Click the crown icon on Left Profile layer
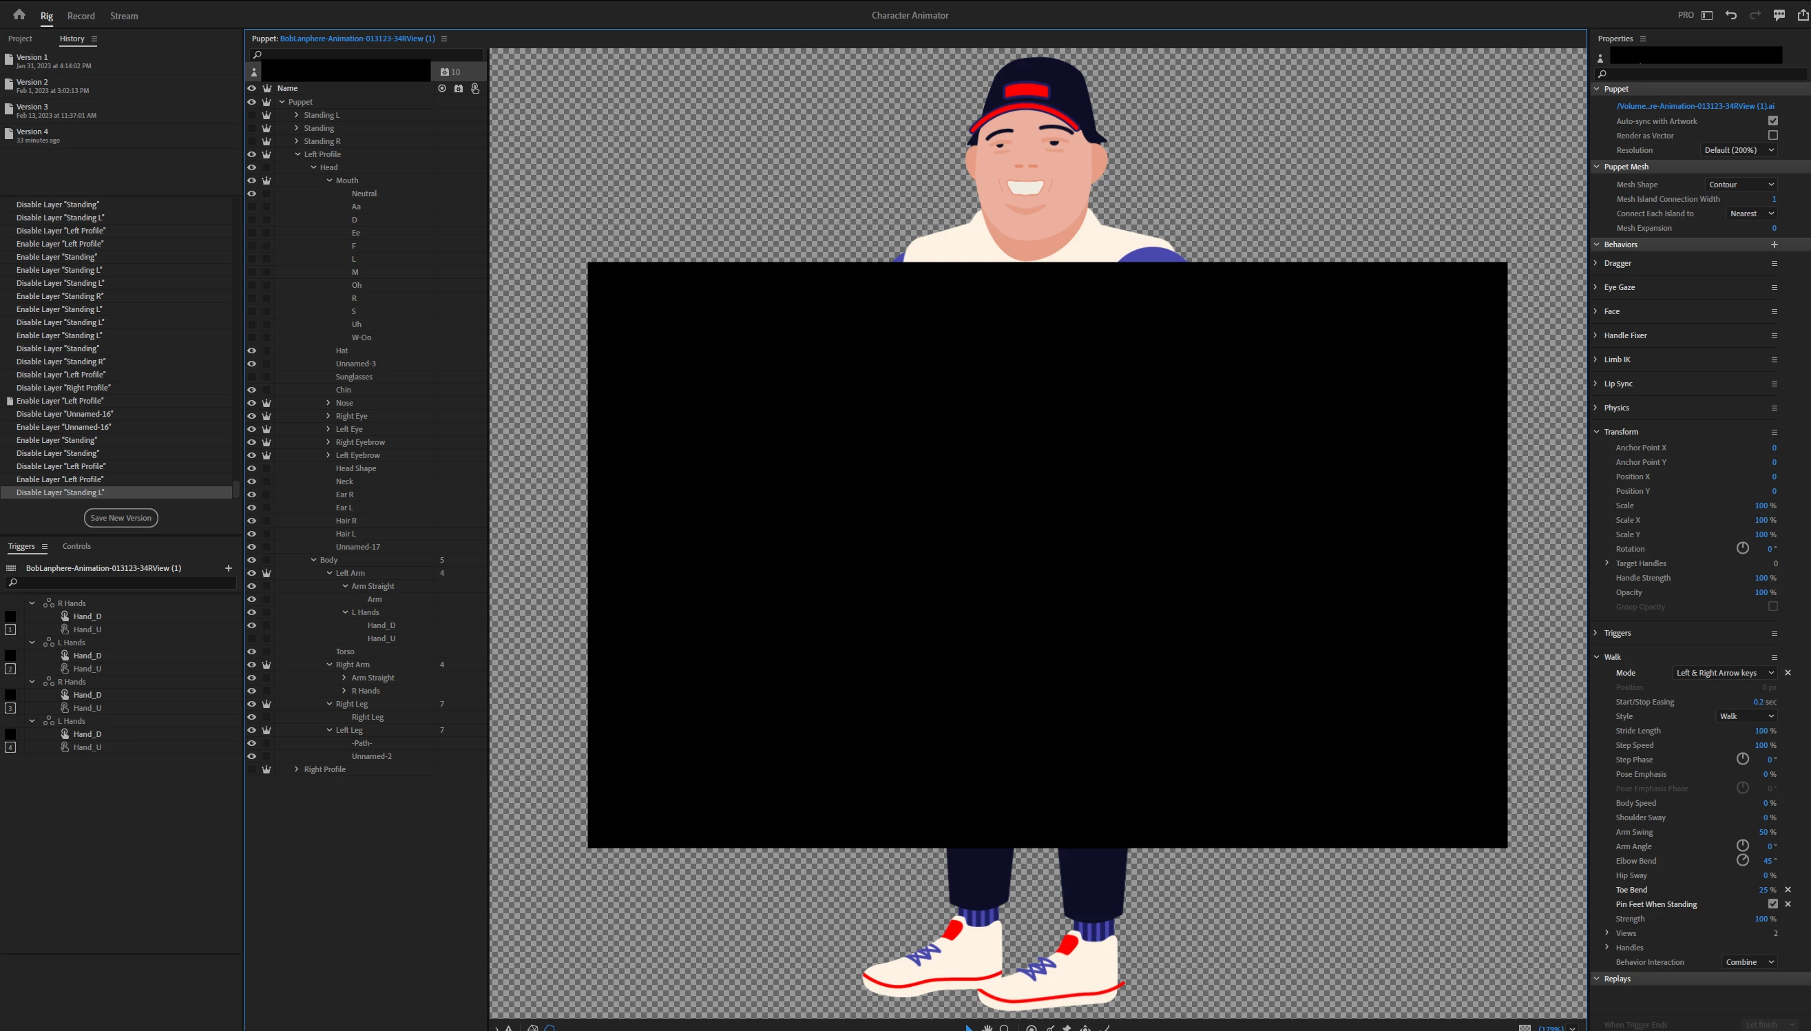The height and width of the screenshot is (1031, 1811). point(267,154)
